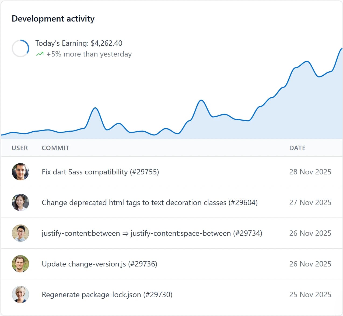This screenshot has height=316, width=343.
Task: Click the date next to justify-content:between commit
Action: 310,233
